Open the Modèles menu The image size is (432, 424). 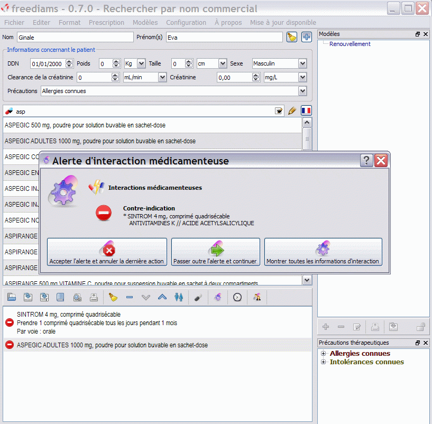(x=145, y=23)
